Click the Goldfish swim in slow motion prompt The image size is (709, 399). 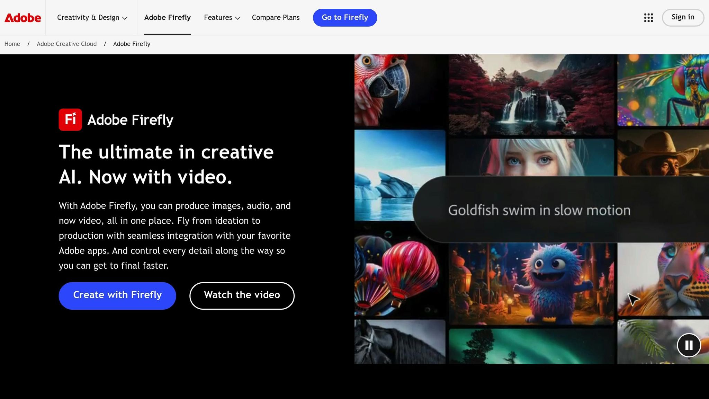(x=561, y=210)
